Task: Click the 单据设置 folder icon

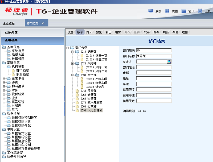Action: (x=4, y=129)
